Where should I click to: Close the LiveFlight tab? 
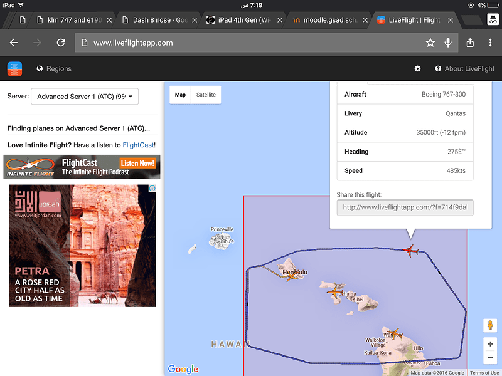click(450, 20)
